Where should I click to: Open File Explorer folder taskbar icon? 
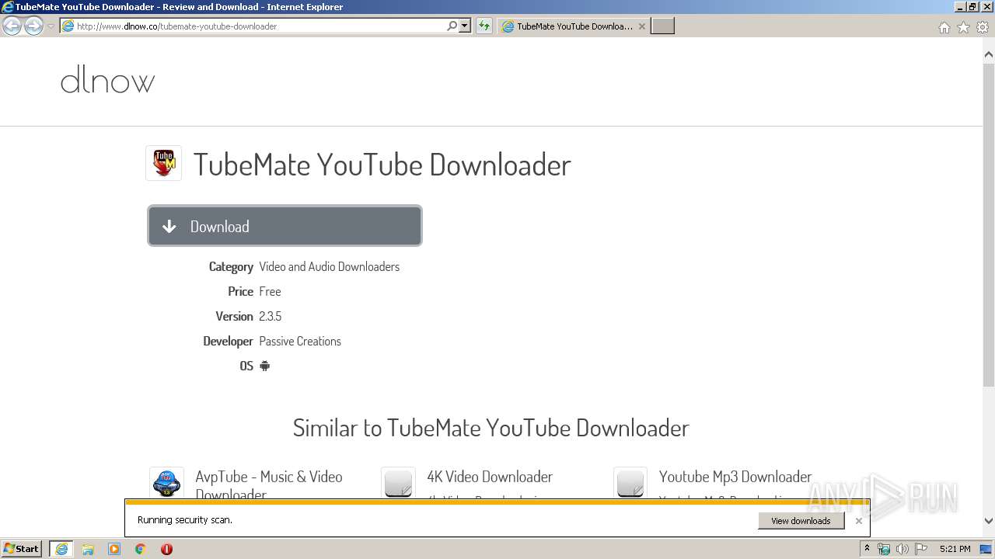tap(88, 549)
